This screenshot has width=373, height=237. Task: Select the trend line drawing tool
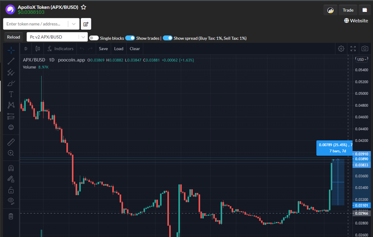[x=11, y=61]
